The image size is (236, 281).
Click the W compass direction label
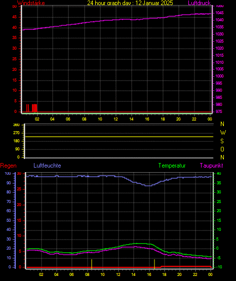tap(223, 133)
